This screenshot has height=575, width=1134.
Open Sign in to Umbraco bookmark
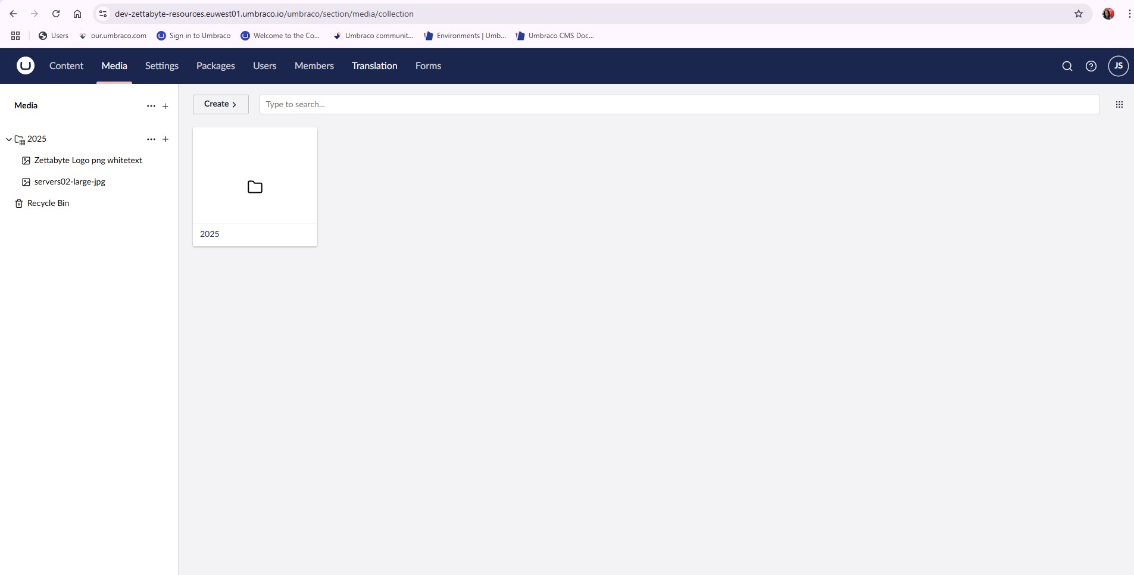193,36
